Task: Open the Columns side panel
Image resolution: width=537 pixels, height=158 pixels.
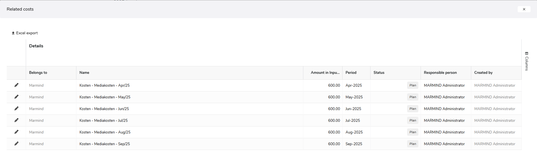Action: 527,61
